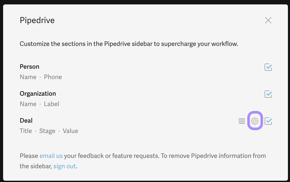
Task: Click the Stage field under Deal
Action: tap(47, 131)
